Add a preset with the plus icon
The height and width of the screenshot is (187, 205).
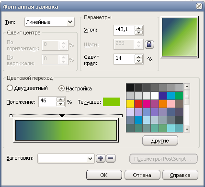click(x=101, y=158)
